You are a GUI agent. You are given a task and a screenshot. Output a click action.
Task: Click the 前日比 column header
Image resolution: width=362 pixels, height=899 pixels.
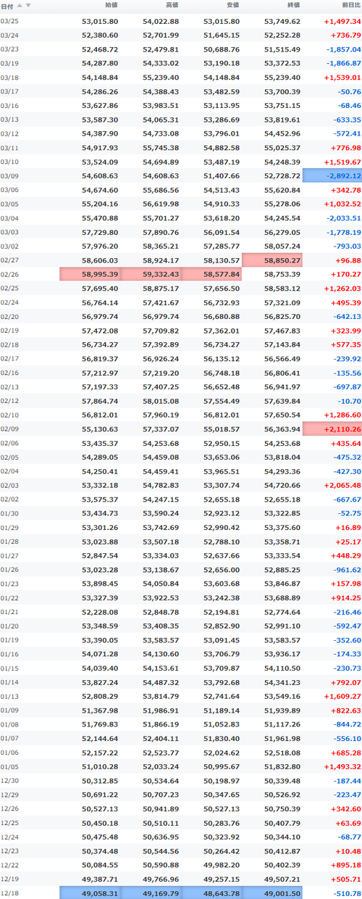tap(350, 5)
